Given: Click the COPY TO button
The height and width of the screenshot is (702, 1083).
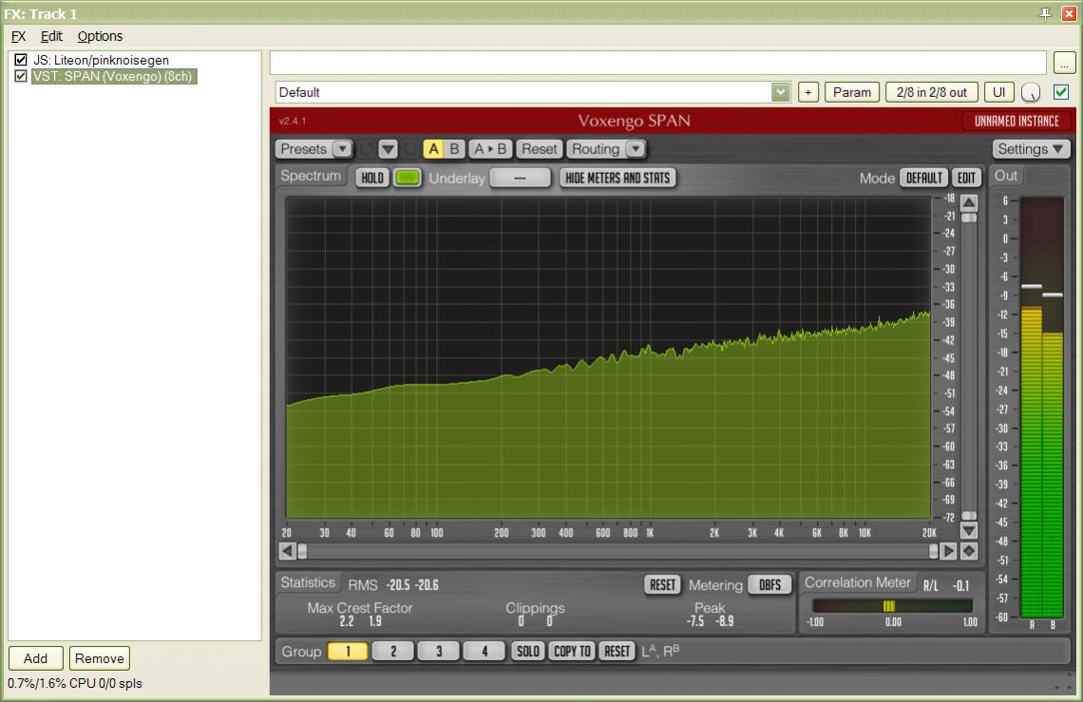Looking at the screenshot, I should click(x=572, y=652).
